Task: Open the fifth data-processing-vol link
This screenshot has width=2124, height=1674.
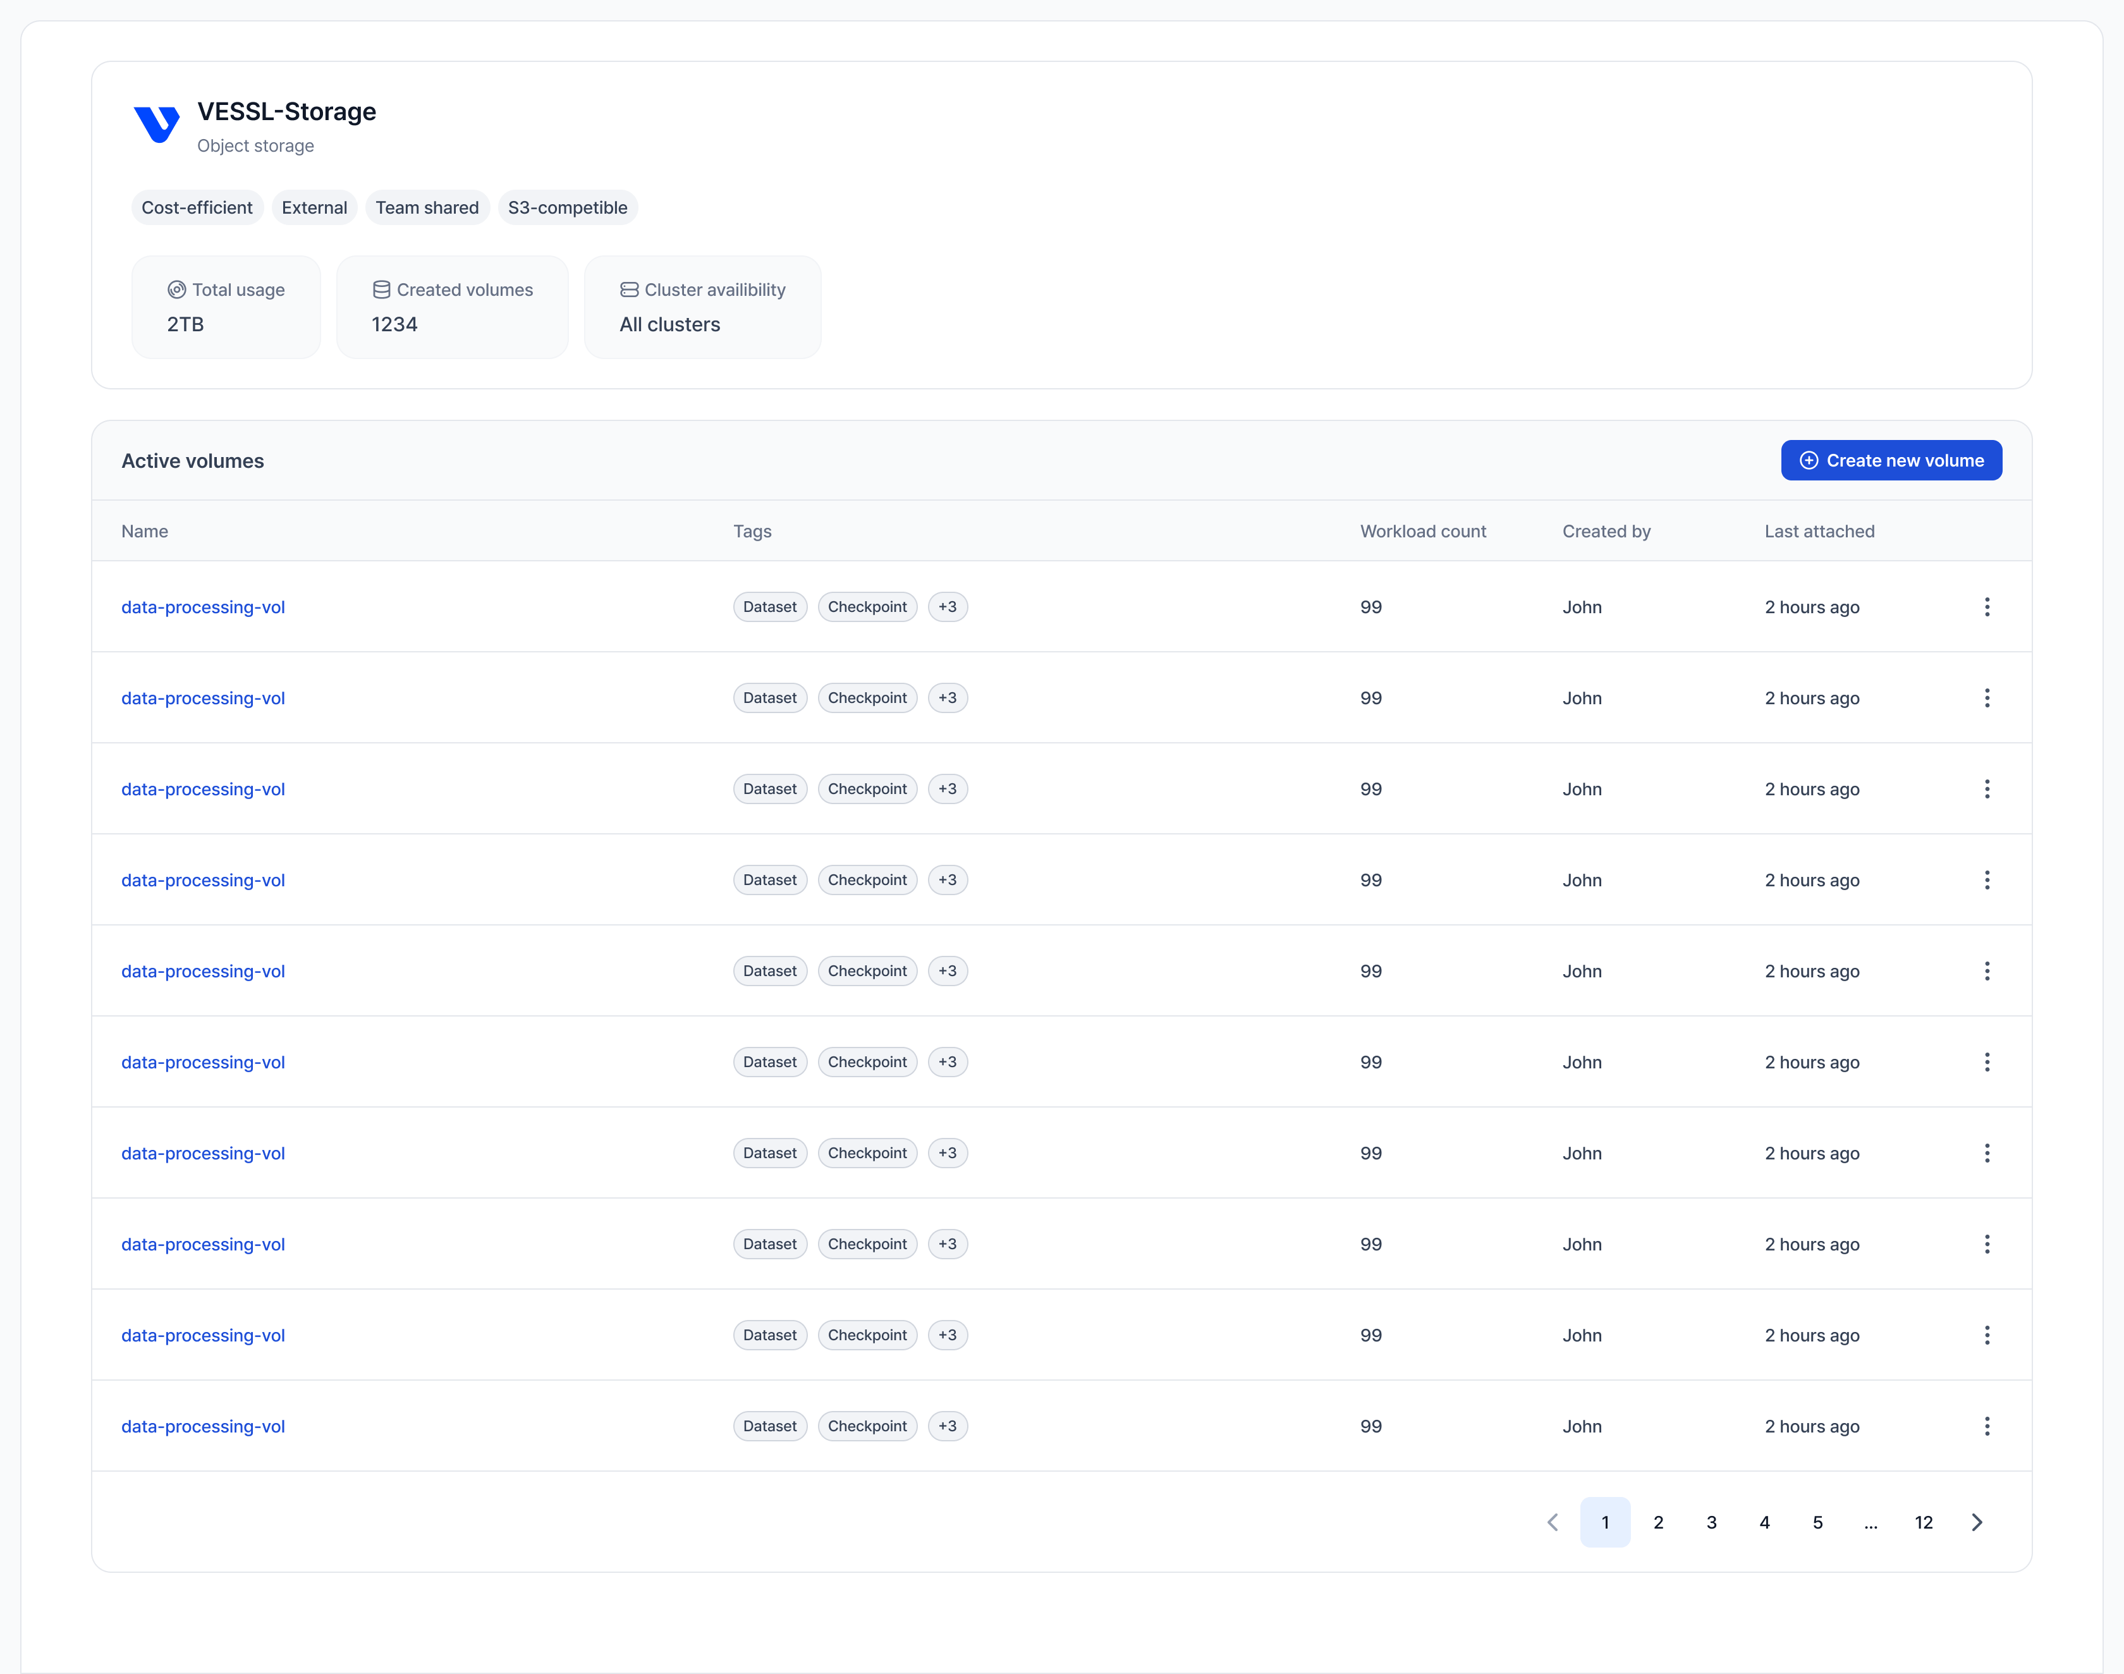Action: tap(203, 971)
